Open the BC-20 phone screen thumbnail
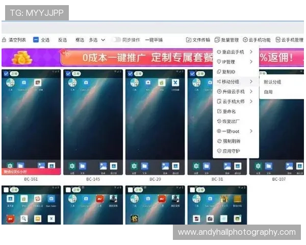This screenshot has height=245, width=306. pos(155,122)
